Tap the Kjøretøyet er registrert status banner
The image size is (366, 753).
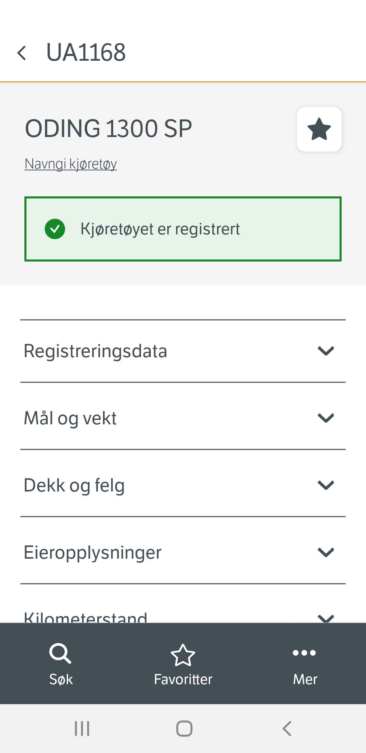(x=183, y=229)
